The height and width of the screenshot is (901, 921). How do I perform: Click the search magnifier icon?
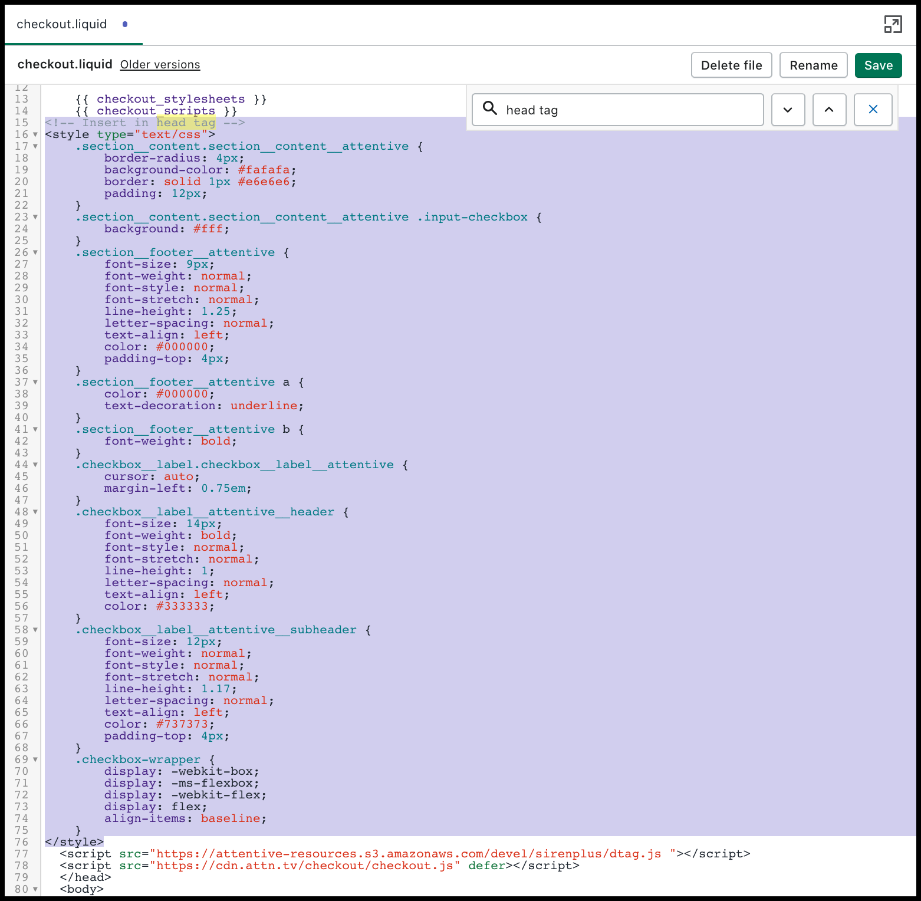(x=490, y=108)
